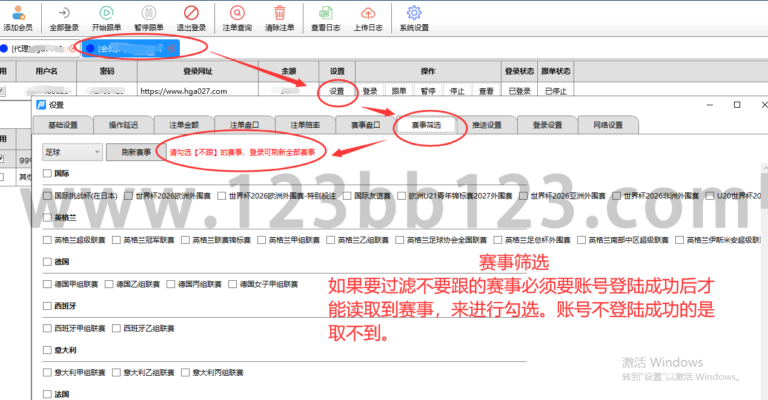Open 系统设置 gear icon
Screen dimensions: 768x400
pos(414,13)
